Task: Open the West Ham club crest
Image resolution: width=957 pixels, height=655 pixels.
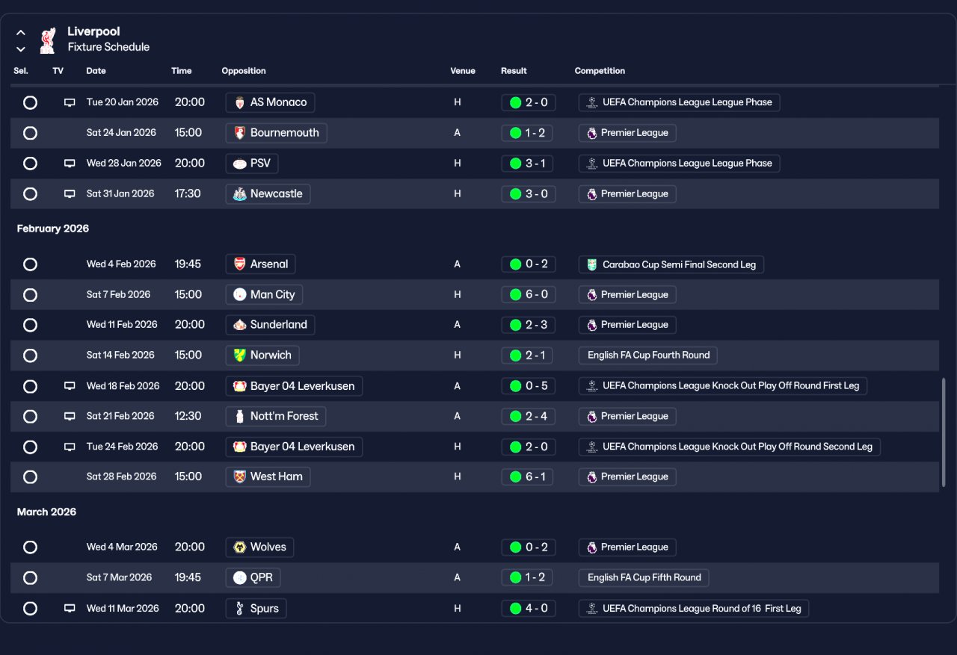Action: (x=239, y=477)
